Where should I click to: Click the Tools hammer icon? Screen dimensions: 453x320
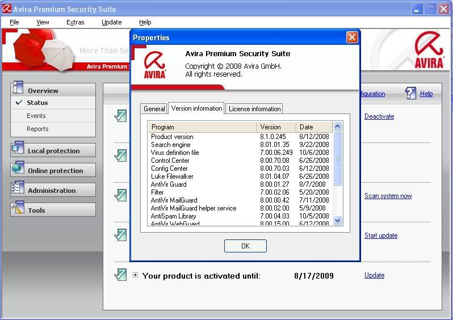(18, 208)
